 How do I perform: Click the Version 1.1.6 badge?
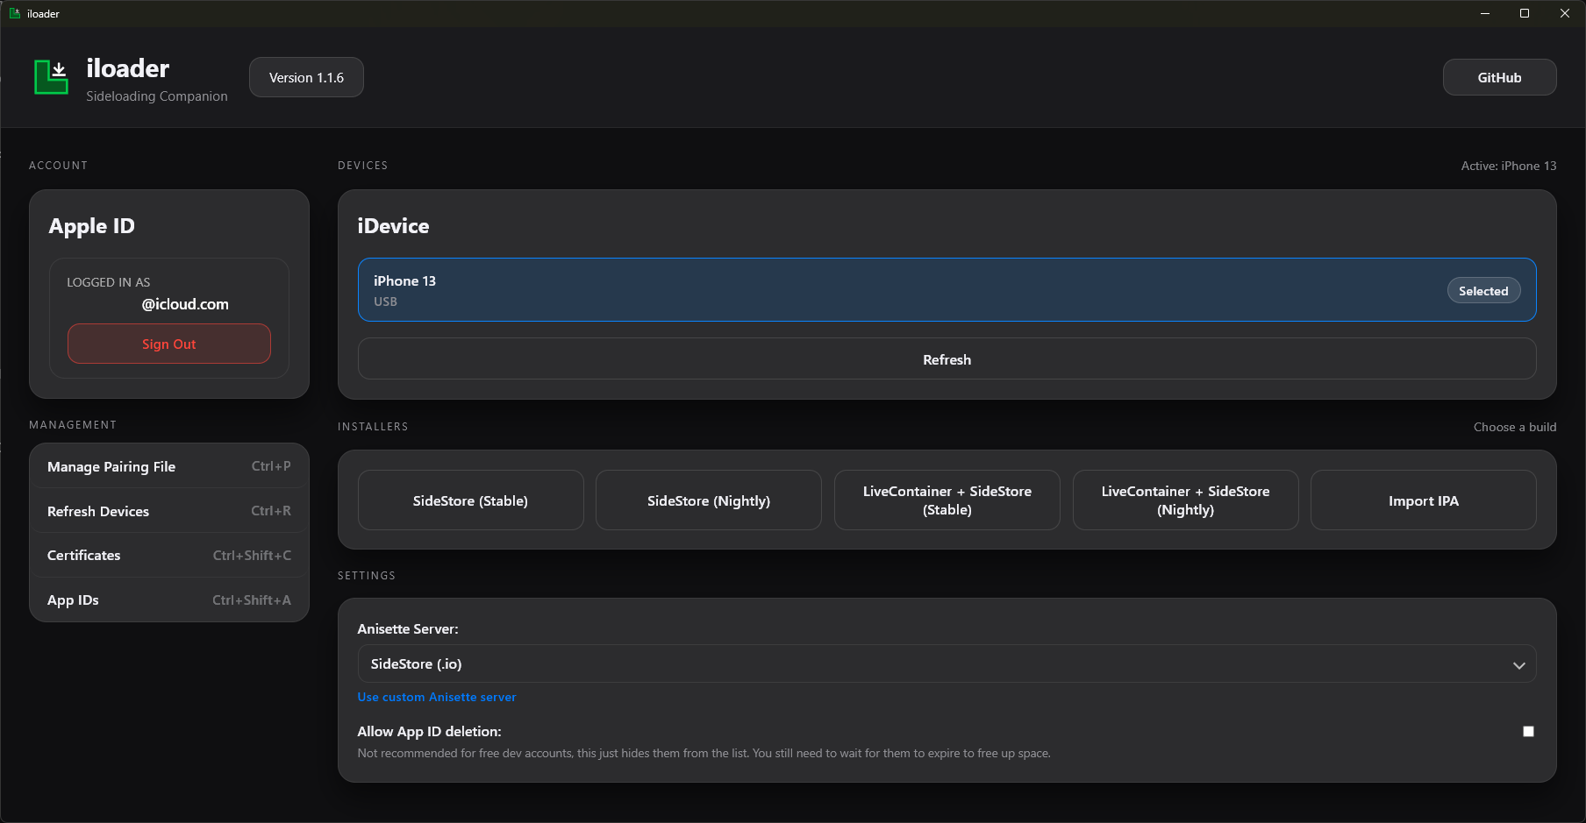tap(306, 77)
